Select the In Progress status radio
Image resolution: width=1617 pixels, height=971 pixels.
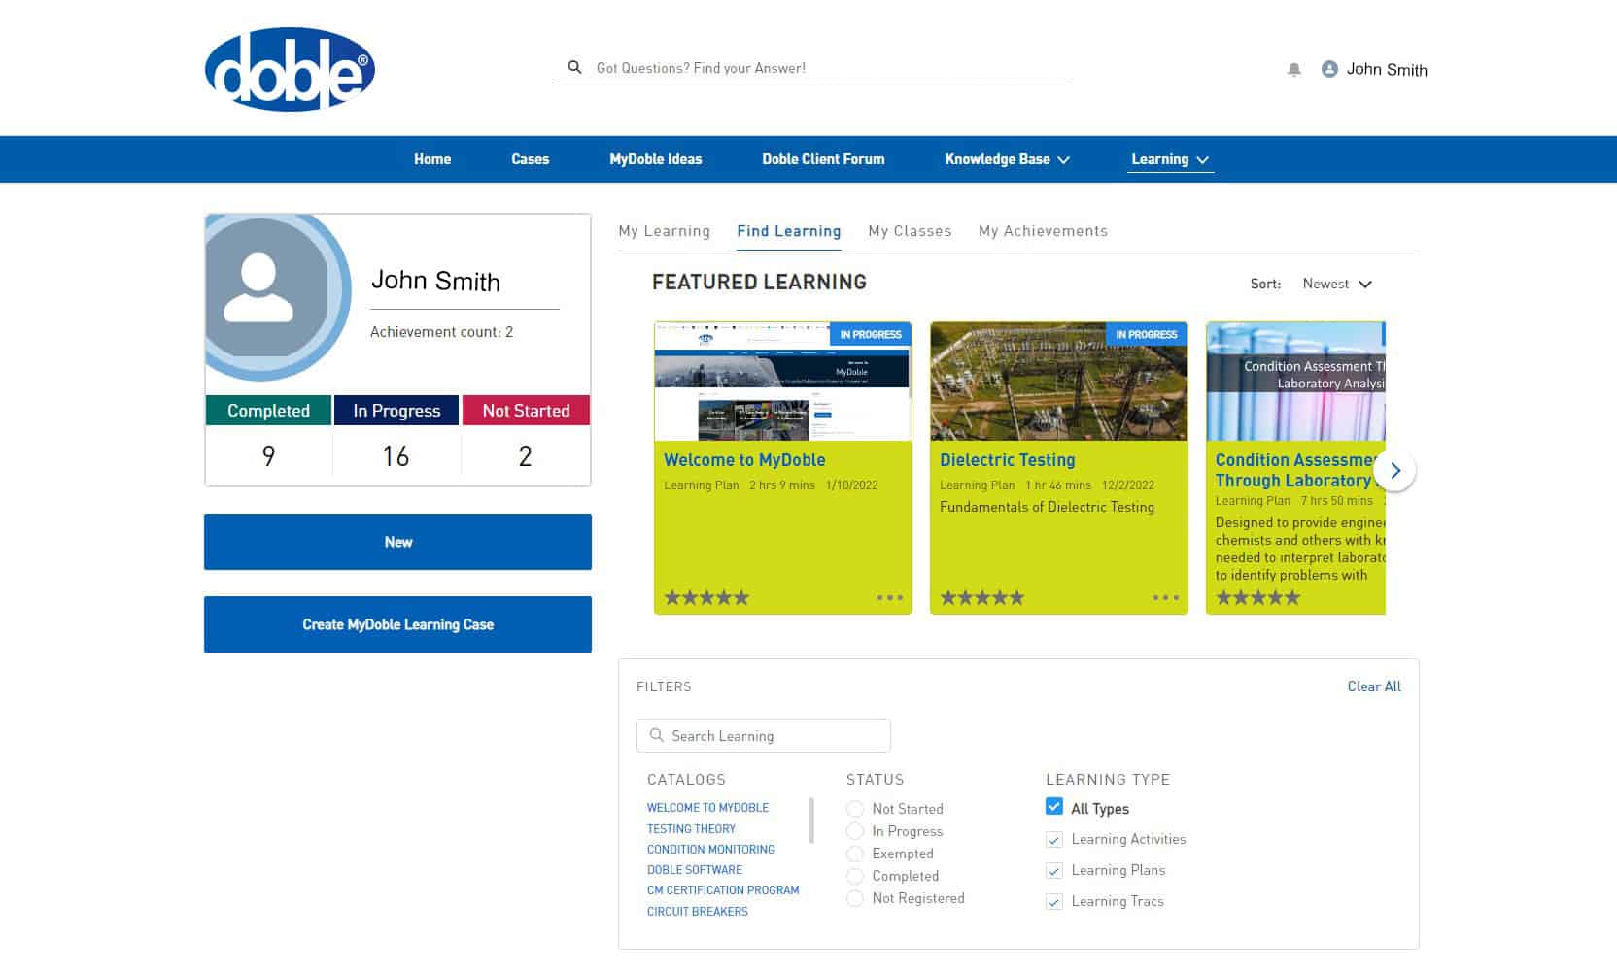click(855, 831)
